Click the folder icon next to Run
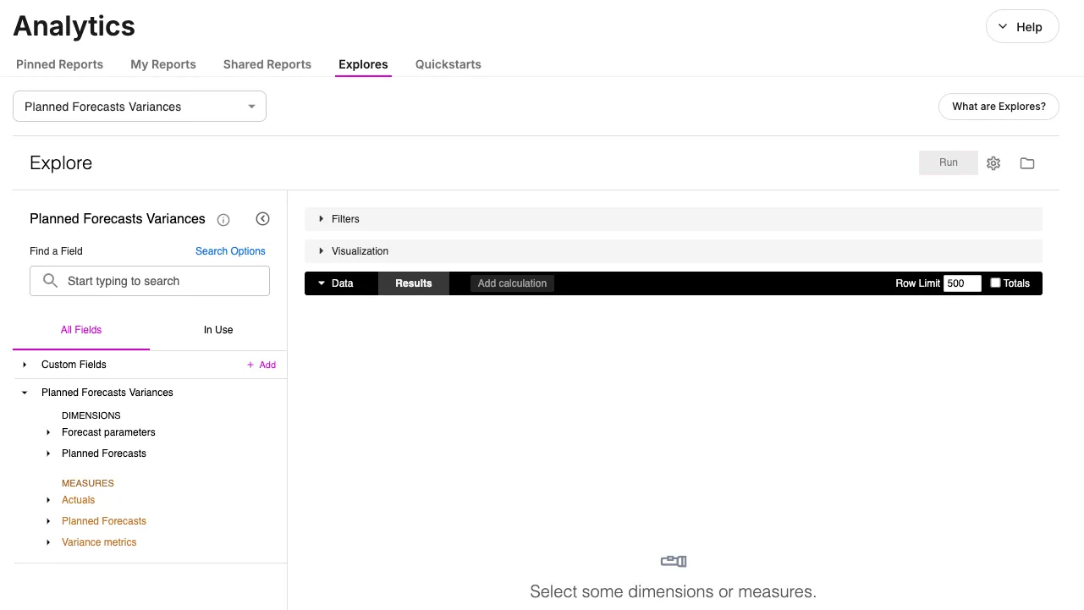Screen dimensions: 1084x610 [1027, 163]
